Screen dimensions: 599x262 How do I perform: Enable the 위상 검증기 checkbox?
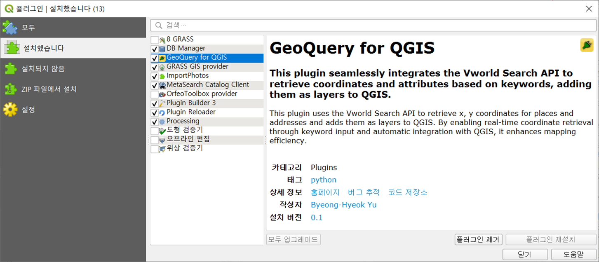pyautogui.click(x=155, y=149)
